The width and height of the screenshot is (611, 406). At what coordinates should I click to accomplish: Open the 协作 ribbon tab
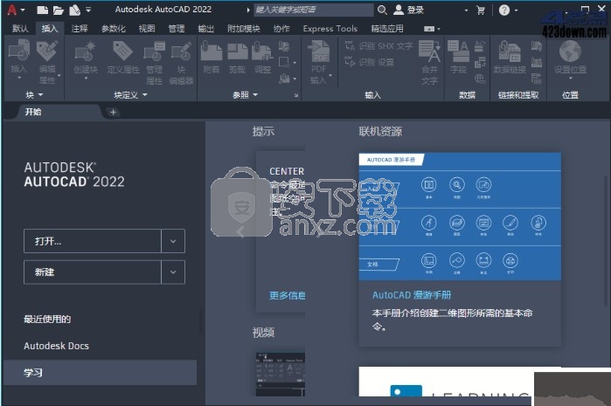point(281,29)
